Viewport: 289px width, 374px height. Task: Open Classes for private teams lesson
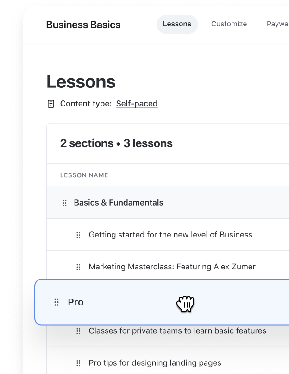[177, 331]
